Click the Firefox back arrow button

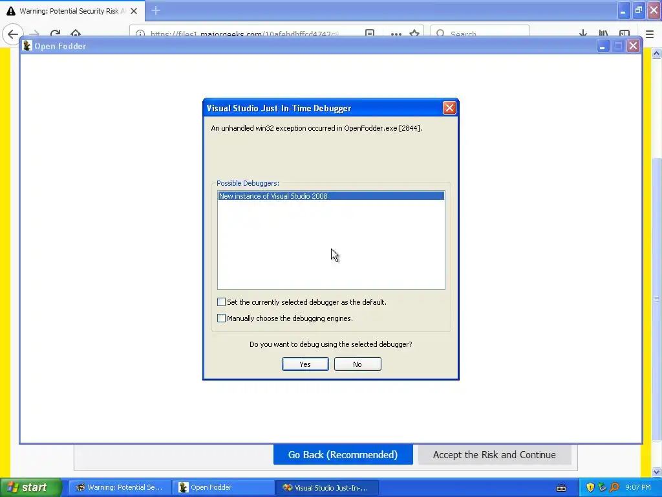pyautogui.click(x=13, y=34)
